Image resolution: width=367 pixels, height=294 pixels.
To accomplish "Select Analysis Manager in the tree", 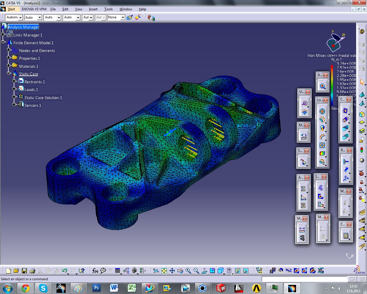I will [x=24, y=27].
